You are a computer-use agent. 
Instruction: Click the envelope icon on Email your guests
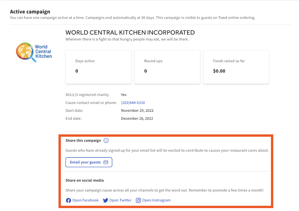pos(106,162)
